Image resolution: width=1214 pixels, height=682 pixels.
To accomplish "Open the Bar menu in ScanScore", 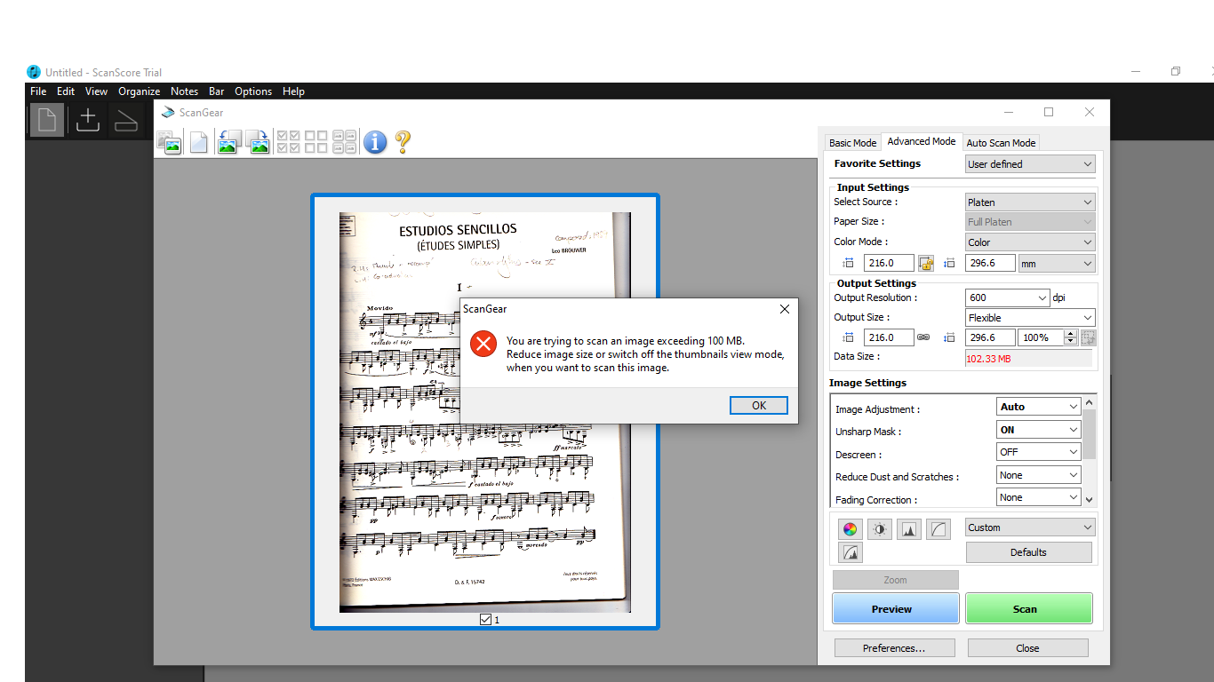I will click(216, 91).
